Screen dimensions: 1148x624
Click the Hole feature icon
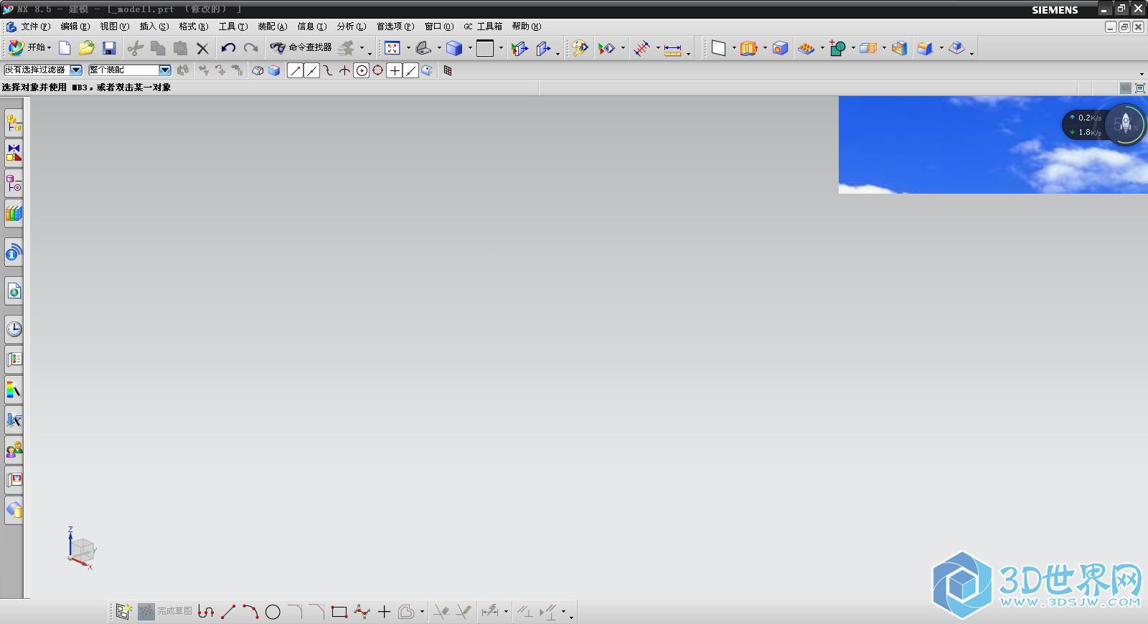tap(781, 48)
